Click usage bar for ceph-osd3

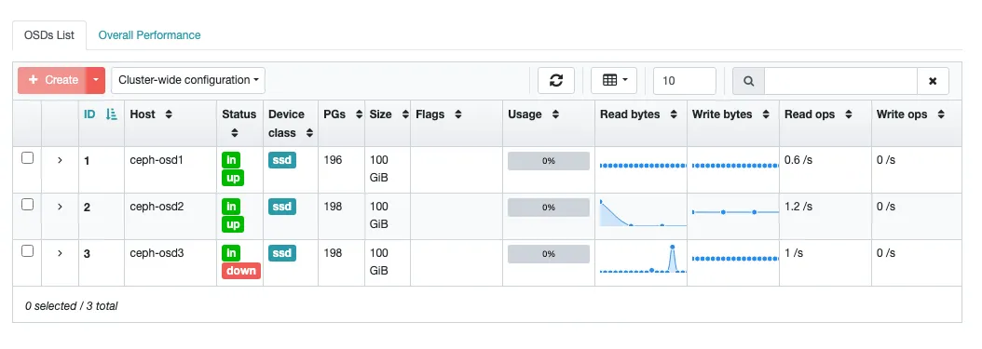549,254
